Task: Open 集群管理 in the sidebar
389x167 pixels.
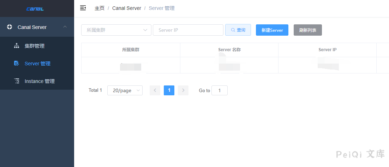Action: point(35,46)
